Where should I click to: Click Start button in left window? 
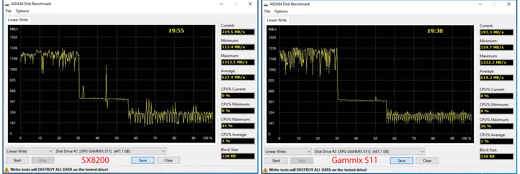pos(17,160)
